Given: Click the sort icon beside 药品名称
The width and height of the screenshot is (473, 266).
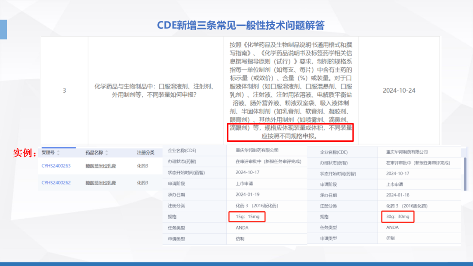Looking at the screenshot, I should click(106, 153).
